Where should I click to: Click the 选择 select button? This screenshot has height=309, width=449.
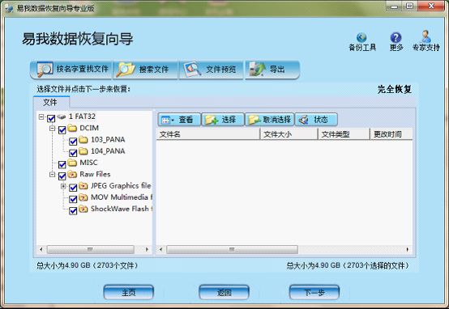[223, 120]
